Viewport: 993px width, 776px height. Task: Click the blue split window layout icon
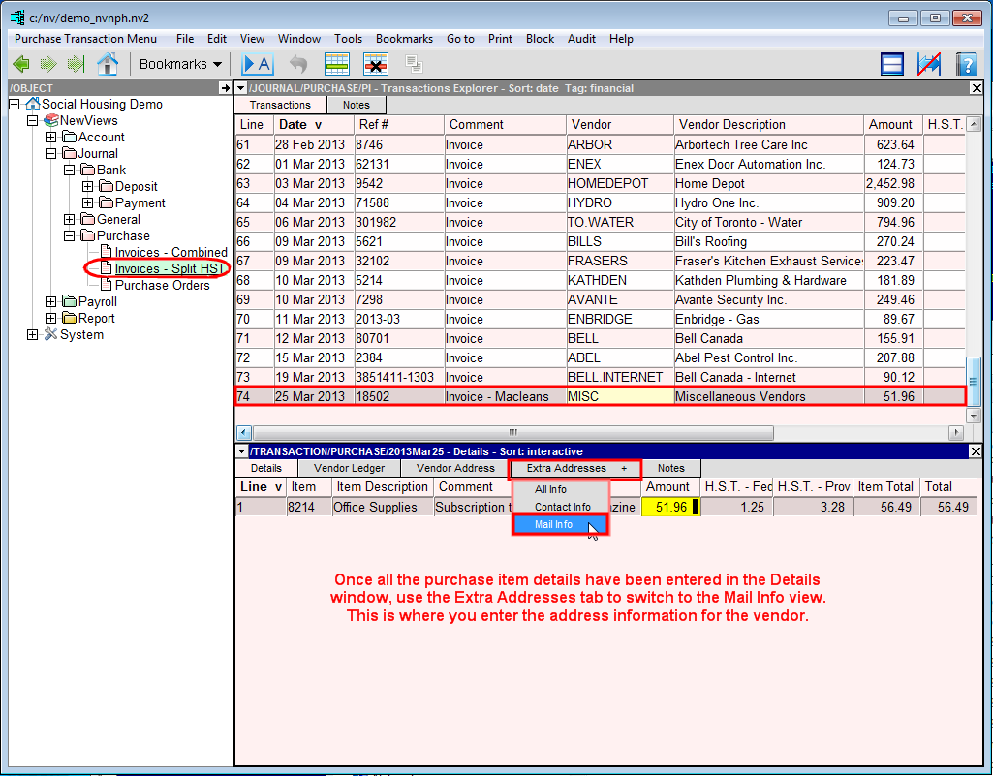892,64
